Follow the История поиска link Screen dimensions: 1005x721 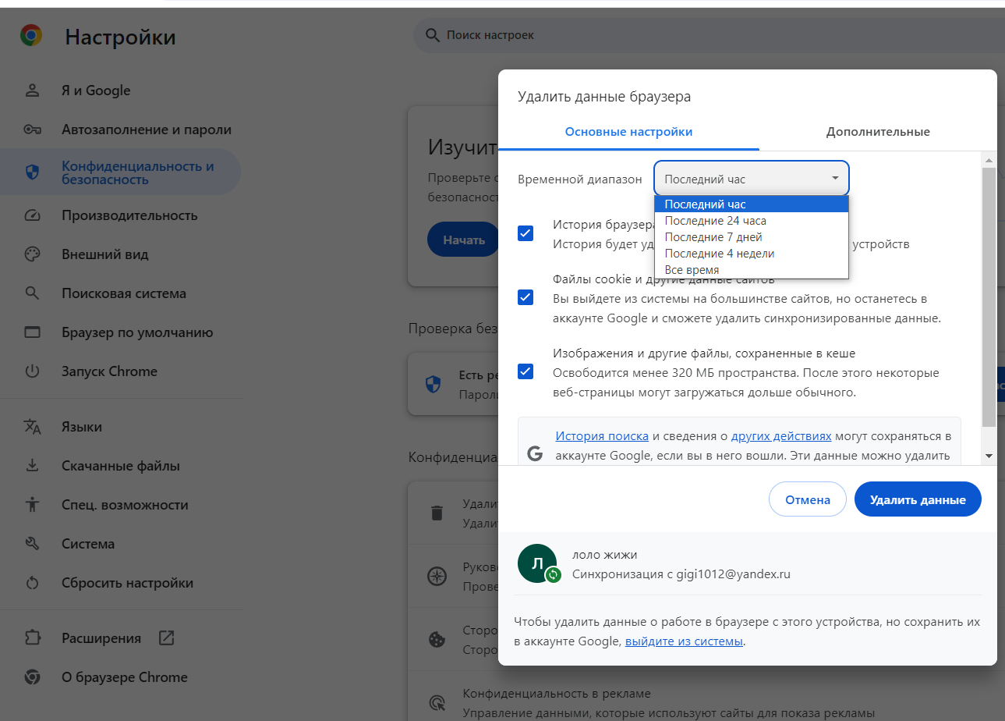[602, 436]
